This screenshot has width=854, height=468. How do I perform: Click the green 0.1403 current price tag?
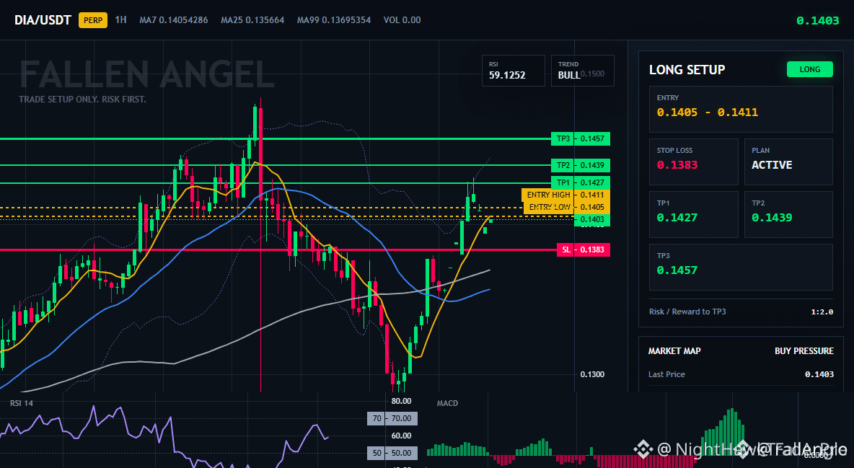pyautogui.click(x=592, y=219)
